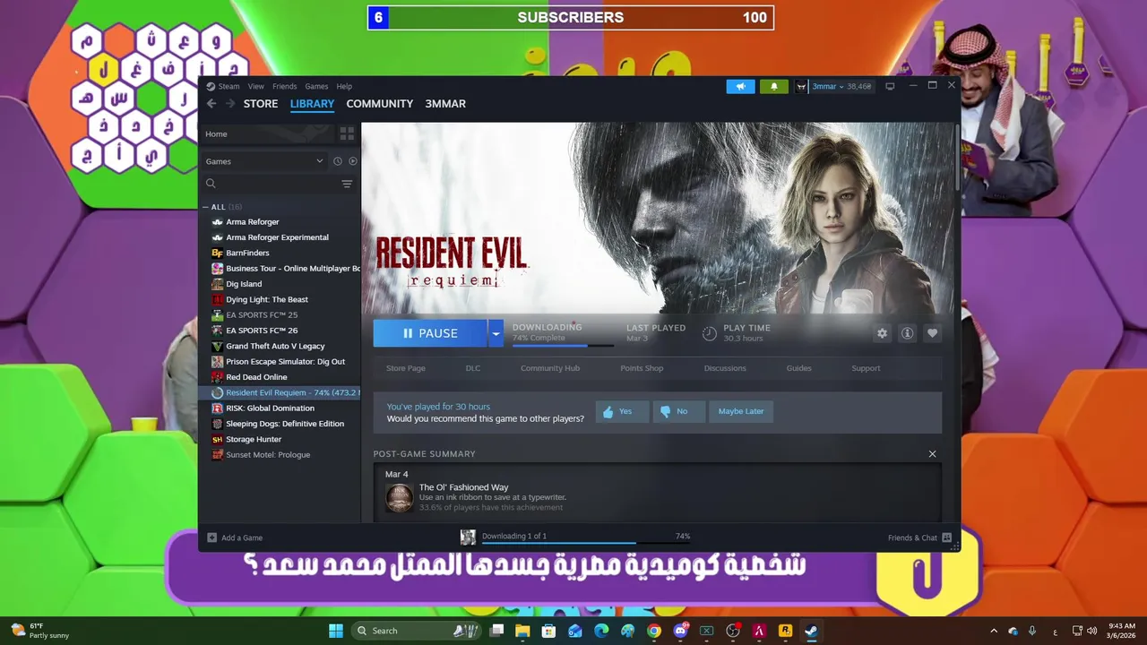Collapse the ALL games section
The width and height of the screenshot is (1147, 645).
pyautogui.click(x=205, y=207)
